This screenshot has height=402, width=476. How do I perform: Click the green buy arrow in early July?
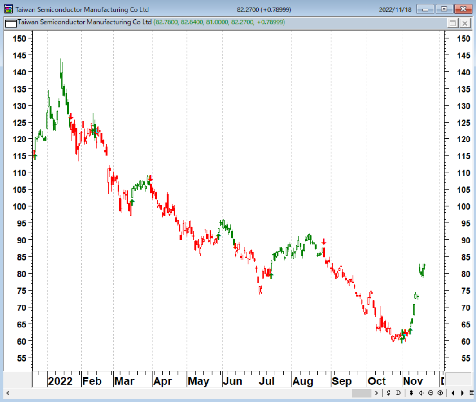click(271, 276)
